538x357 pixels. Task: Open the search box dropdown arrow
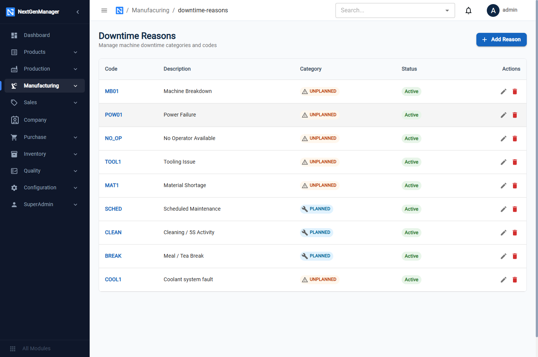[447, 10]
